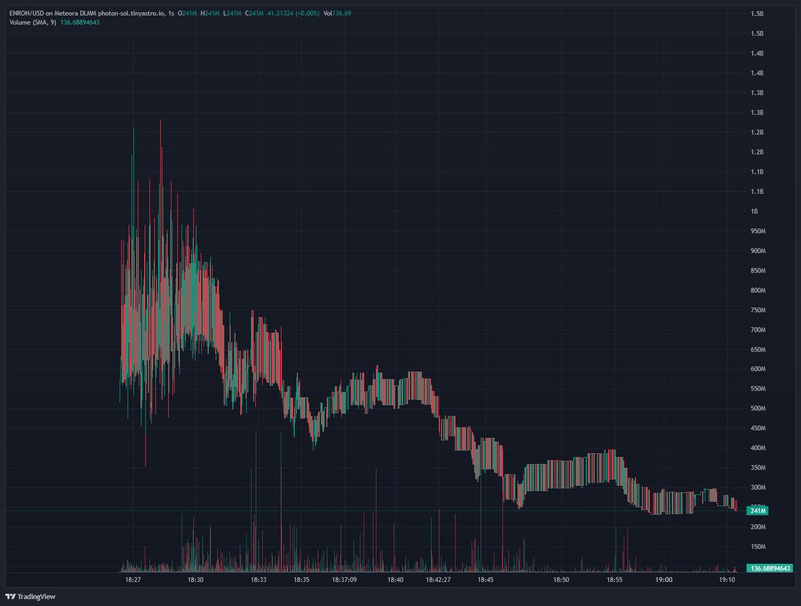Click the 400M price axis label
The width and height of the screenshot is (801, 606).
tap(758, 448)
